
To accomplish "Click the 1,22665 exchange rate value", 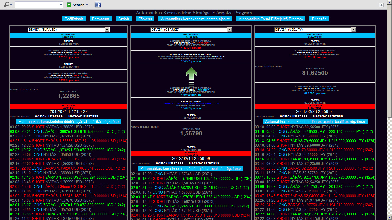I will click(x=69, y=96).
